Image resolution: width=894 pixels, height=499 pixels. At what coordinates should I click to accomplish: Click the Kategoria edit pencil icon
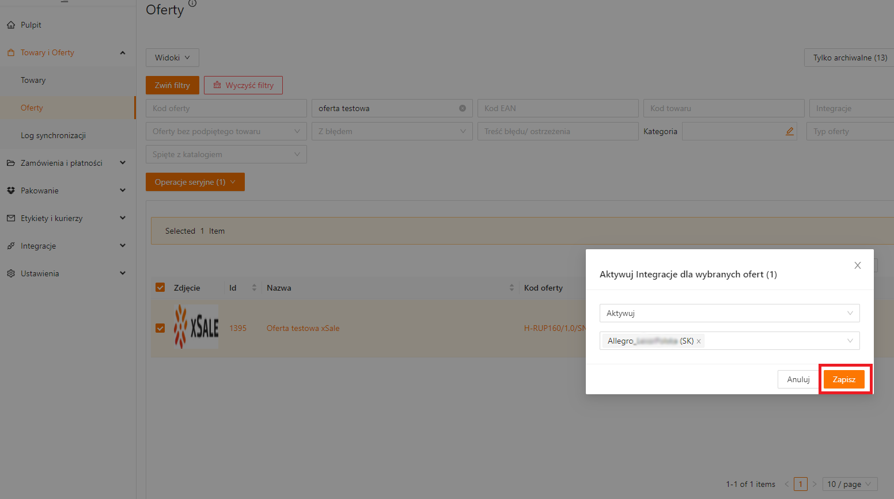tap(789, 131)
